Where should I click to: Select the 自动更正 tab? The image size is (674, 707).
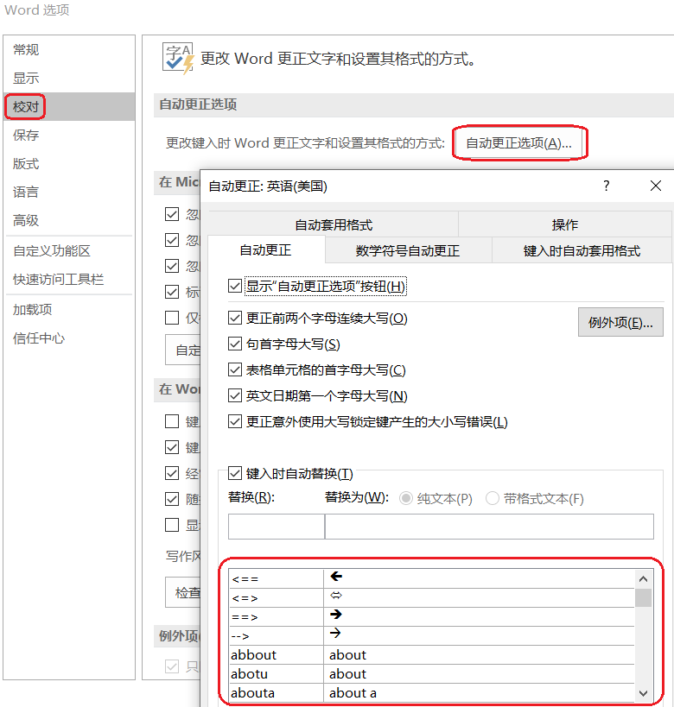pos(265,249)
